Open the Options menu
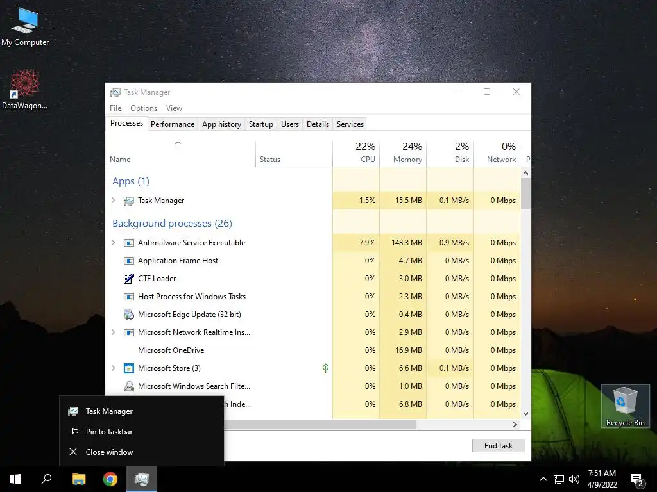This screenshot has width=657, height=492. 144,108
